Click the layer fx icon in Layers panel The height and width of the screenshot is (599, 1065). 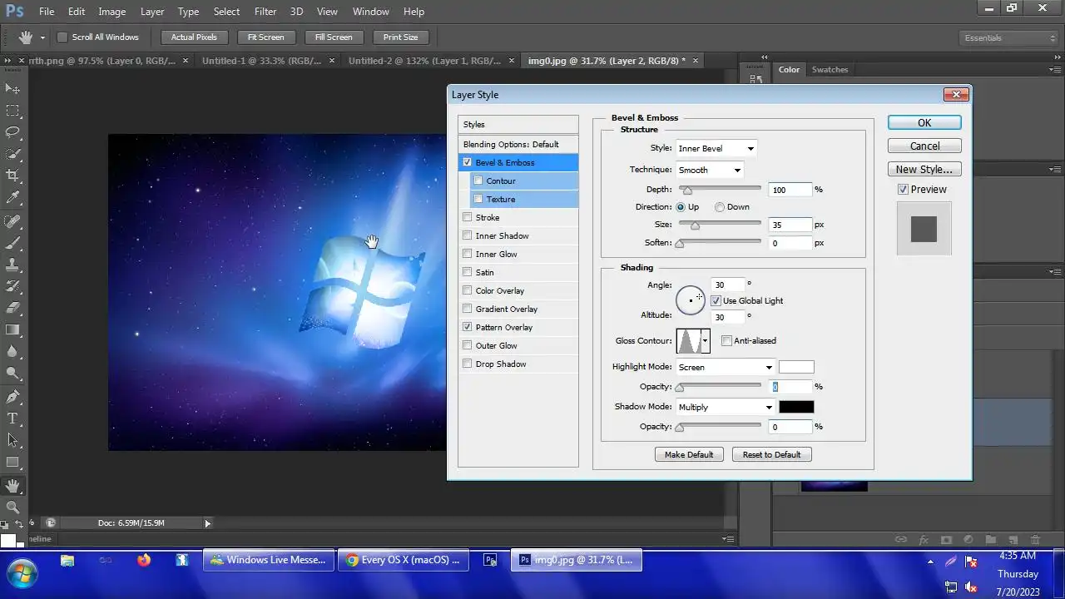tap(924, 539)
